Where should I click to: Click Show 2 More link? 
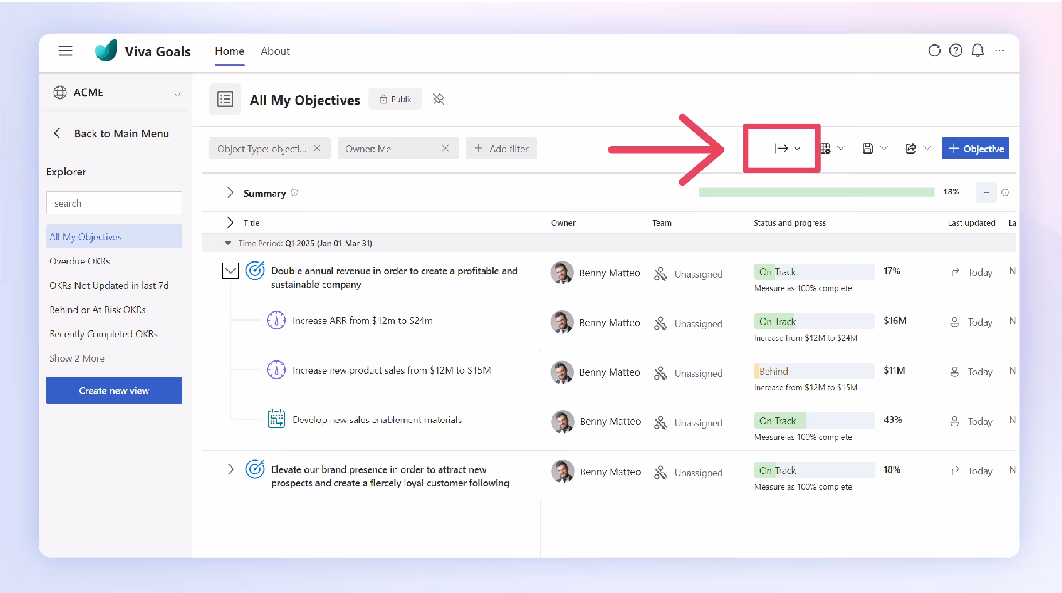[77, 358]
